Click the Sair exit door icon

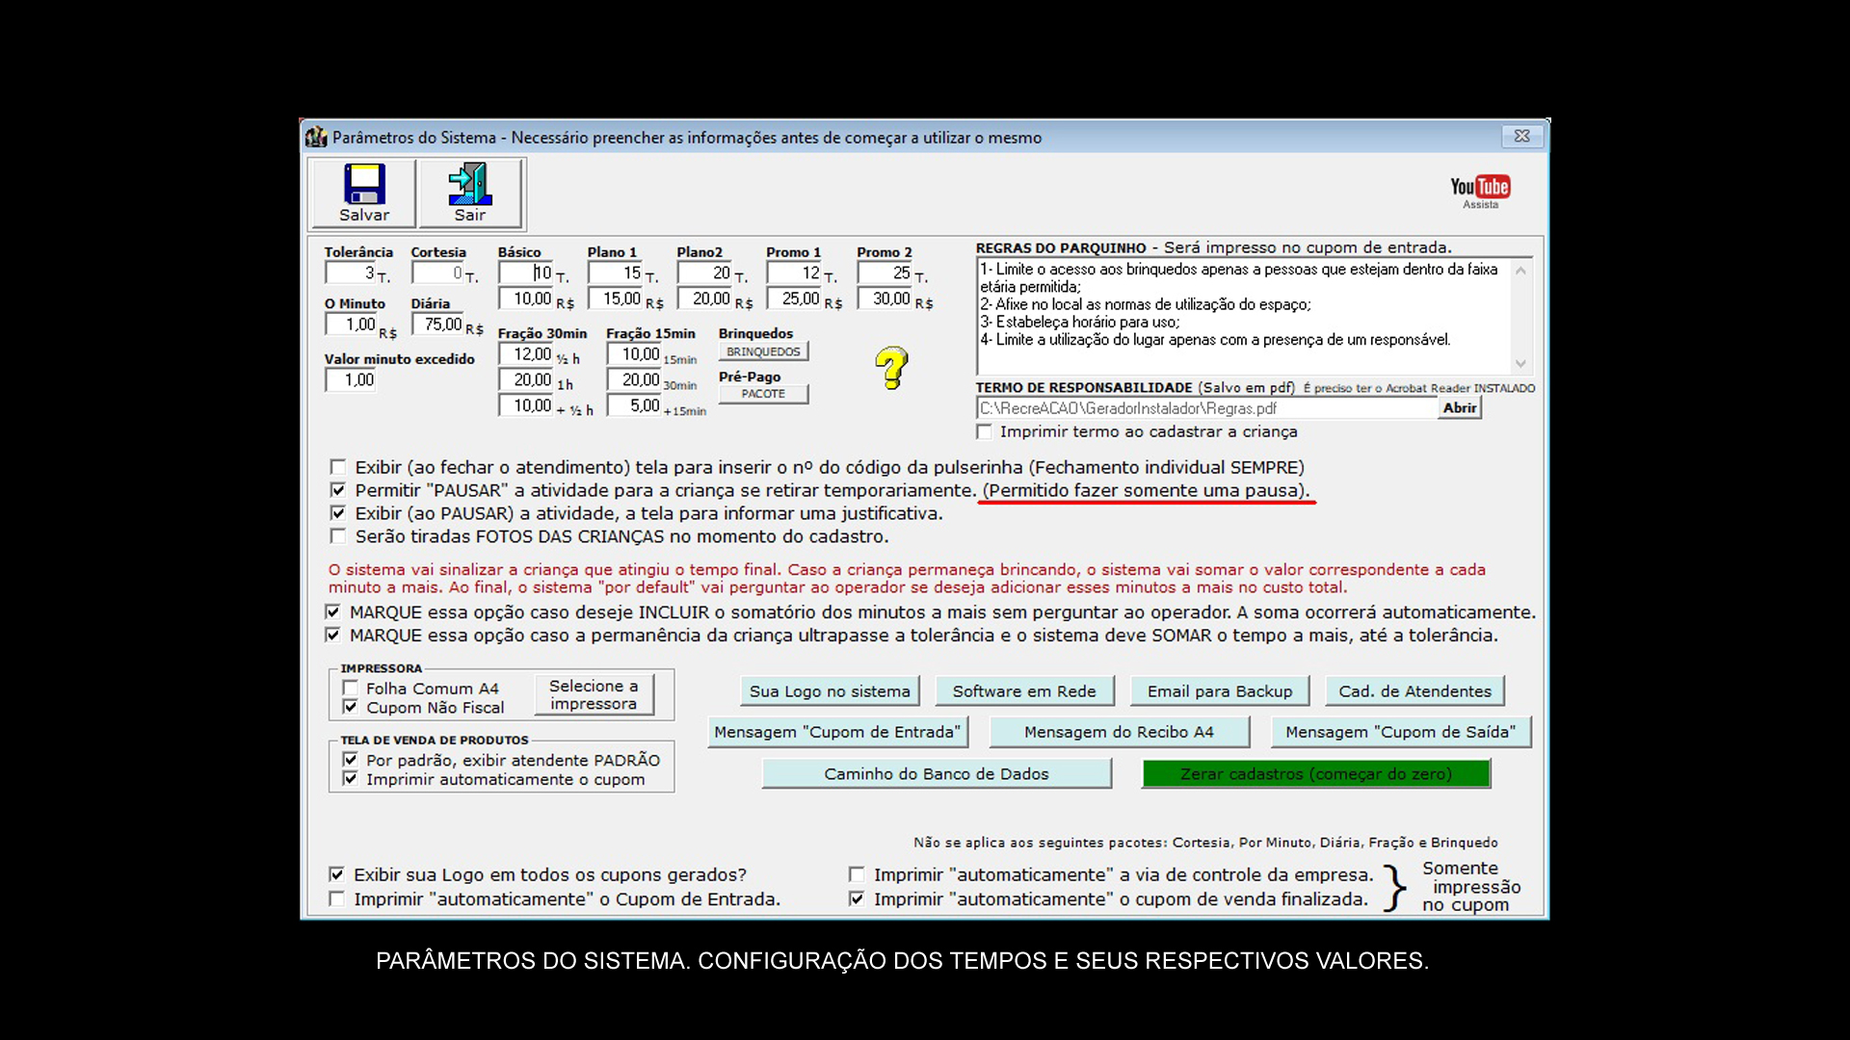[470, 185]
